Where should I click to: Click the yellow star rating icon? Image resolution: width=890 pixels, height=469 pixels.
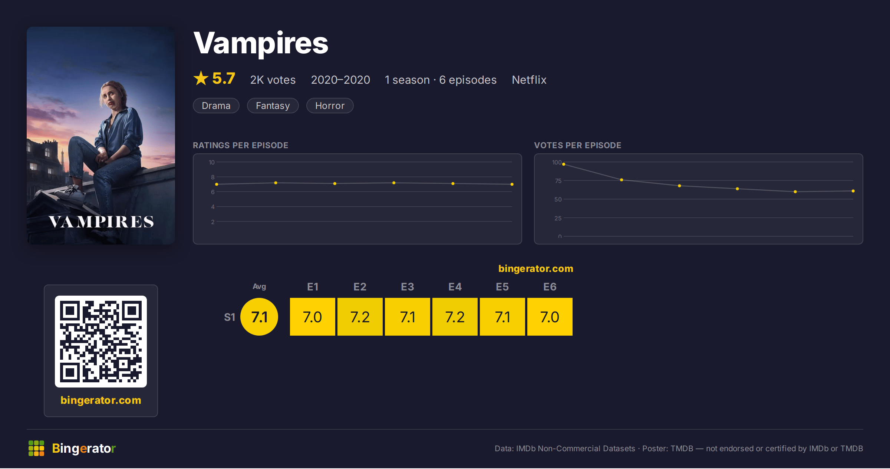tap(201, 78)
